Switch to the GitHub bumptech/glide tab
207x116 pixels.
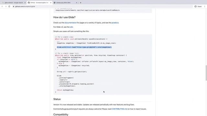click(x=39, y=3)
